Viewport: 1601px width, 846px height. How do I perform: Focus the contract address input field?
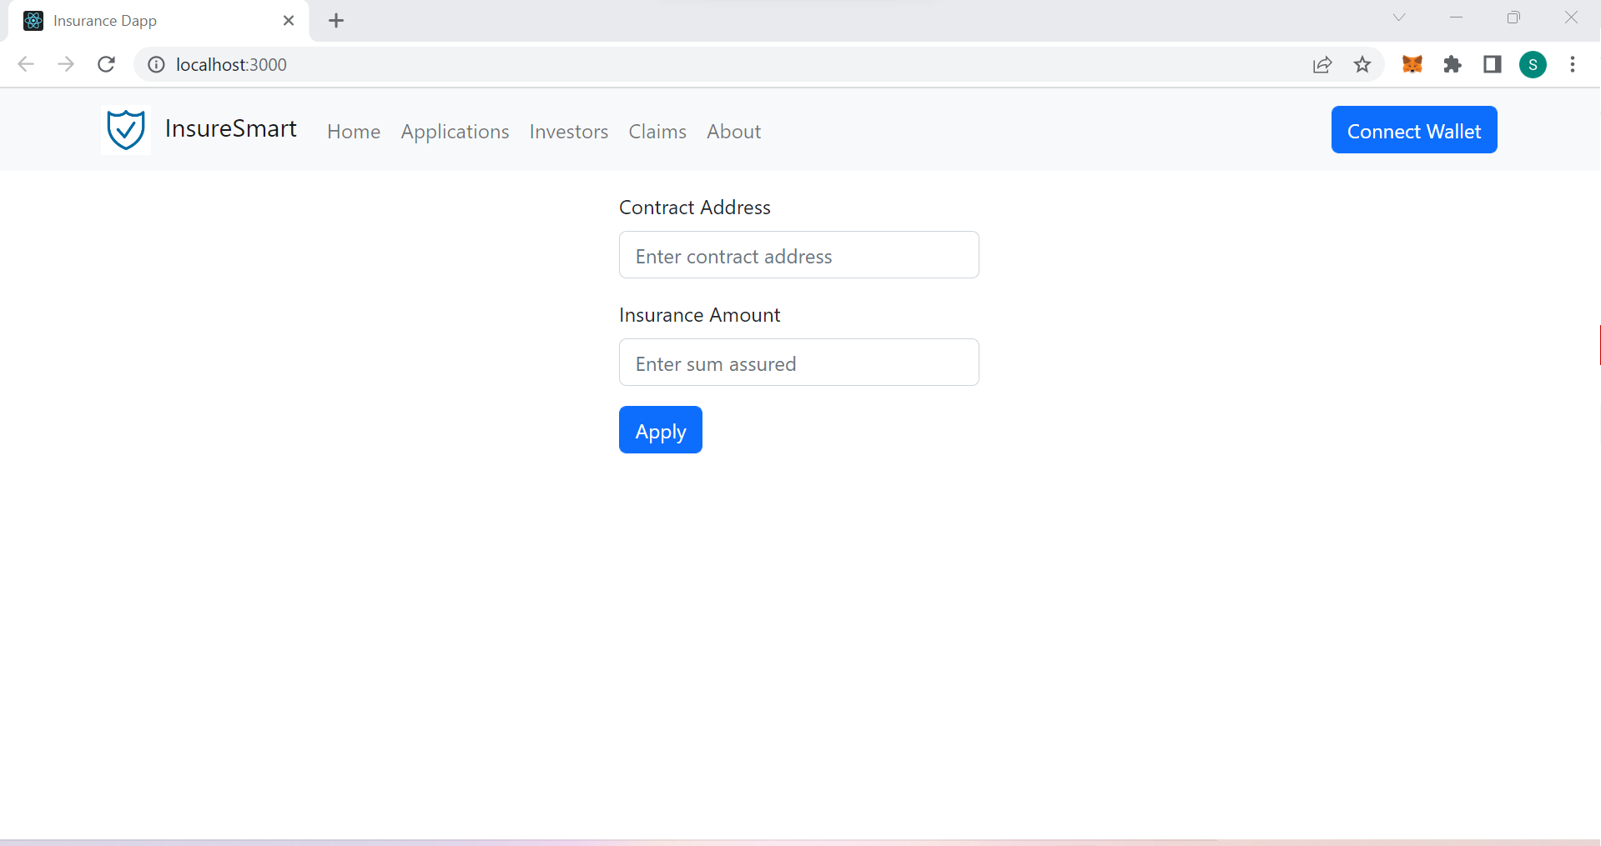pyautogui.click(x=799, y=255)
